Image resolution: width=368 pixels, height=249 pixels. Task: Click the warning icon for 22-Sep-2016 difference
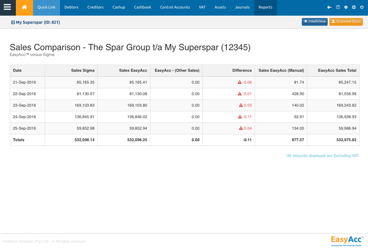tap(240, 94)
